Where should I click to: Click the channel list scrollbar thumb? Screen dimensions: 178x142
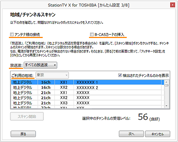[x=167, y=85]
